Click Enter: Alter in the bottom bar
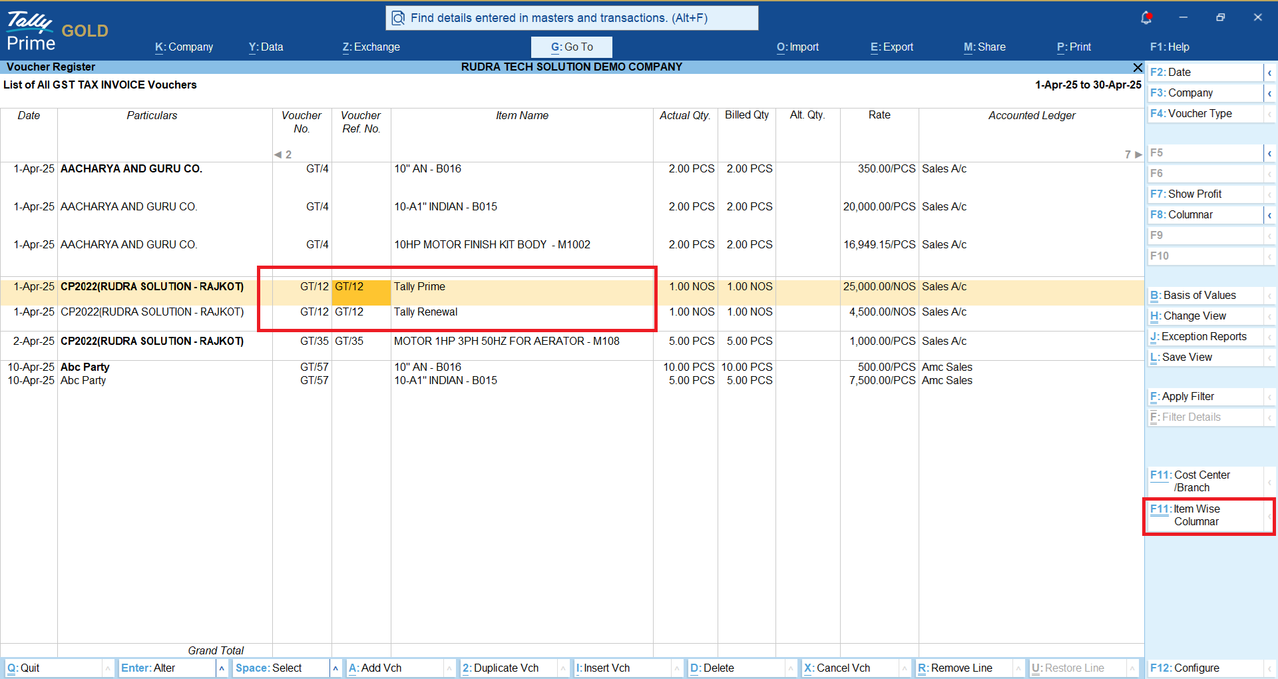1278x679 pixels. [167, 668]
